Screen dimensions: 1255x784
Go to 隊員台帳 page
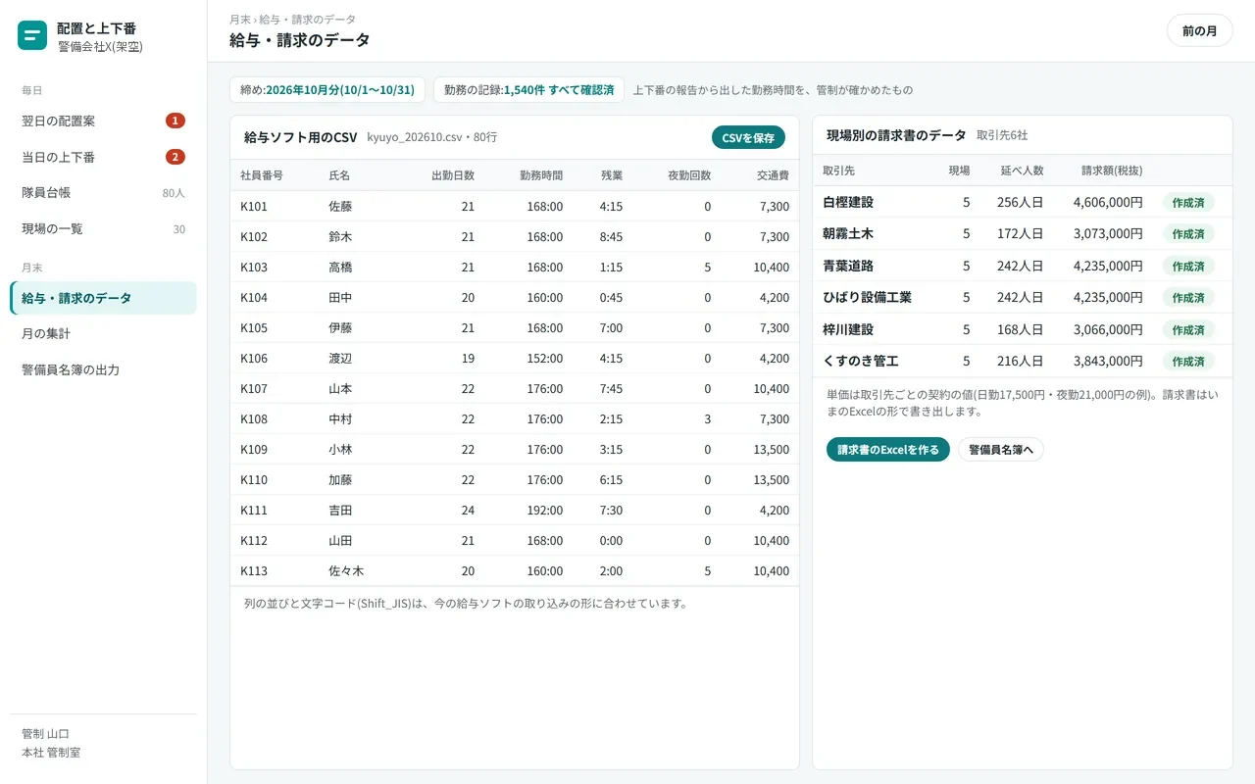click(103, 193)
